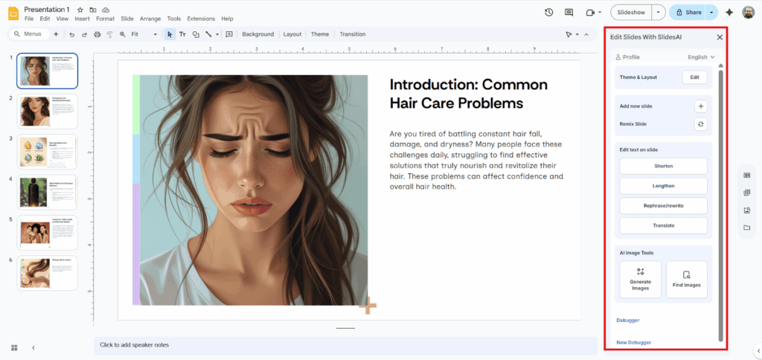Viewport: 762px width, 360px height.
Task: Click the SlidesAI sidebar vertical scrollbar
Action: pos(720,201)
